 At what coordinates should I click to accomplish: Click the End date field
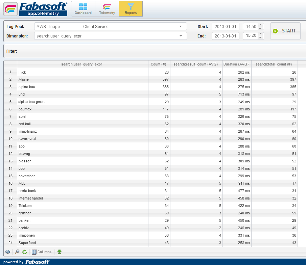pyautogui.click(x=226, y=36)
